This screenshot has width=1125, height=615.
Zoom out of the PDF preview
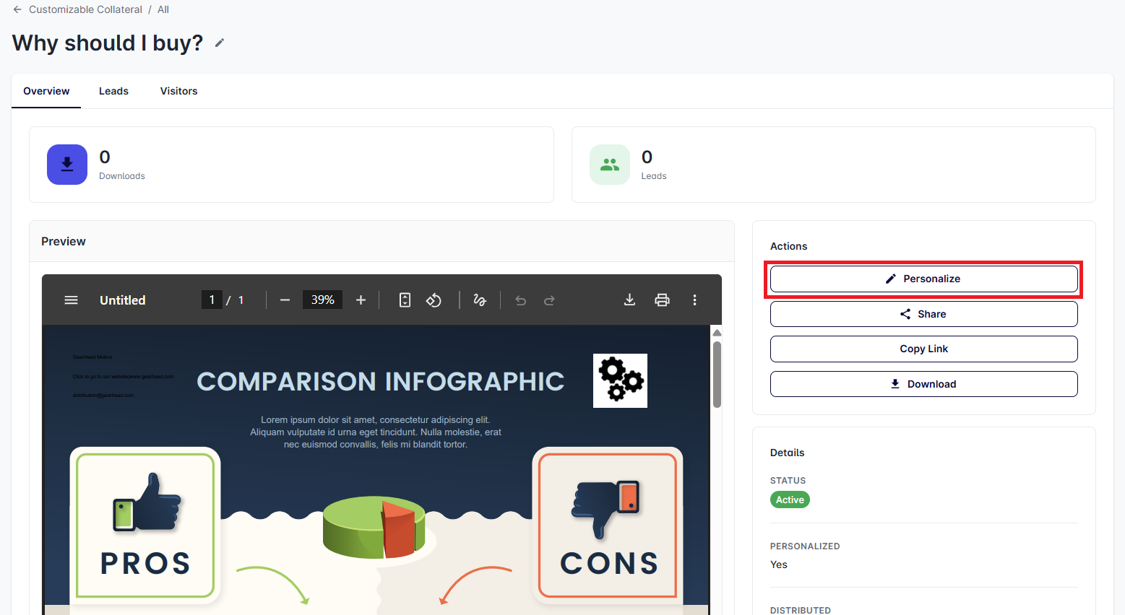coord(285,300)
